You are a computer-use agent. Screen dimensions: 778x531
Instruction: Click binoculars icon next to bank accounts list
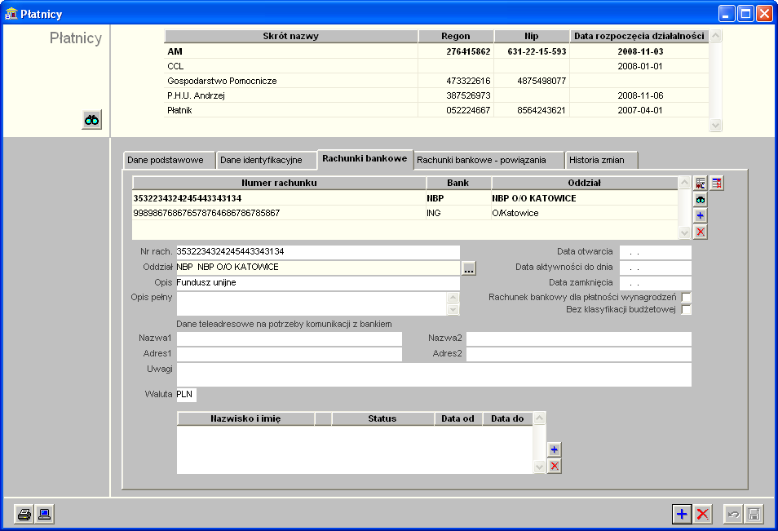pyautogui.click(x=700, y=200)
